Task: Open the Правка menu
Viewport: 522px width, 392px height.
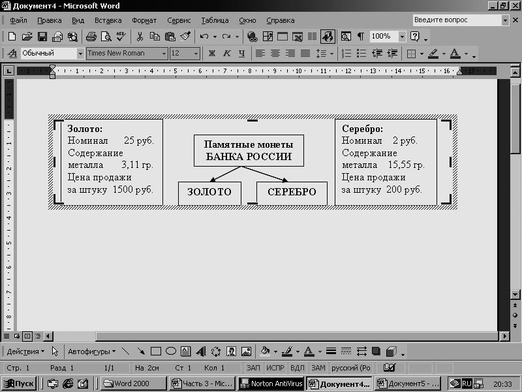Action: pyautogui.click(x=50, y=20)
